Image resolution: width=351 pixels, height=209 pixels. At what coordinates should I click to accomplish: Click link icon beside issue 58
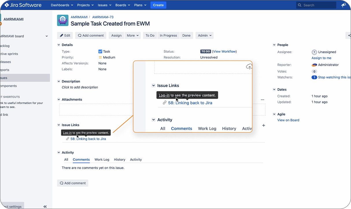coord(68,139)
